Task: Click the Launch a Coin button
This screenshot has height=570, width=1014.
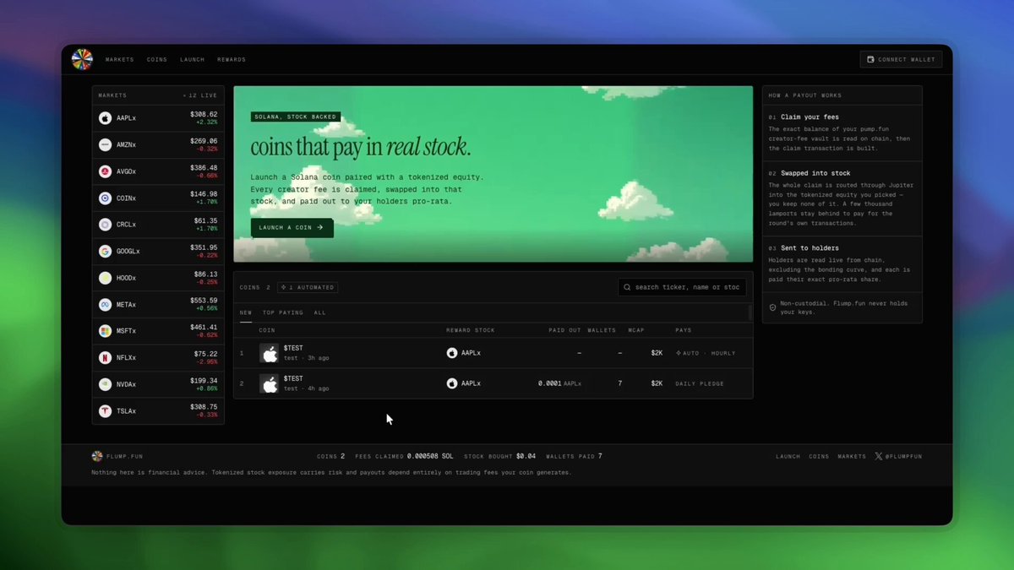Action: [292, 228]
